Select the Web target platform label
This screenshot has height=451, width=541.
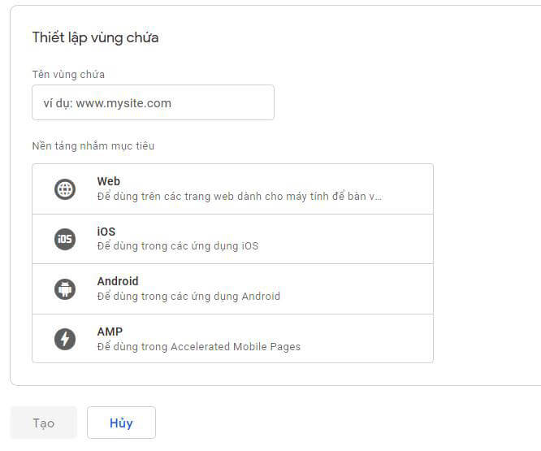click(109, 181)
